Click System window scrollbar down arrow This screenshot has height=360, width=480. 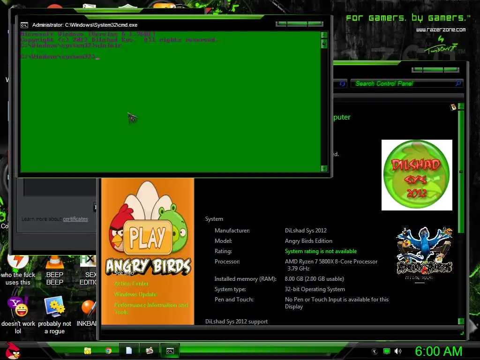tap(461, 321)
